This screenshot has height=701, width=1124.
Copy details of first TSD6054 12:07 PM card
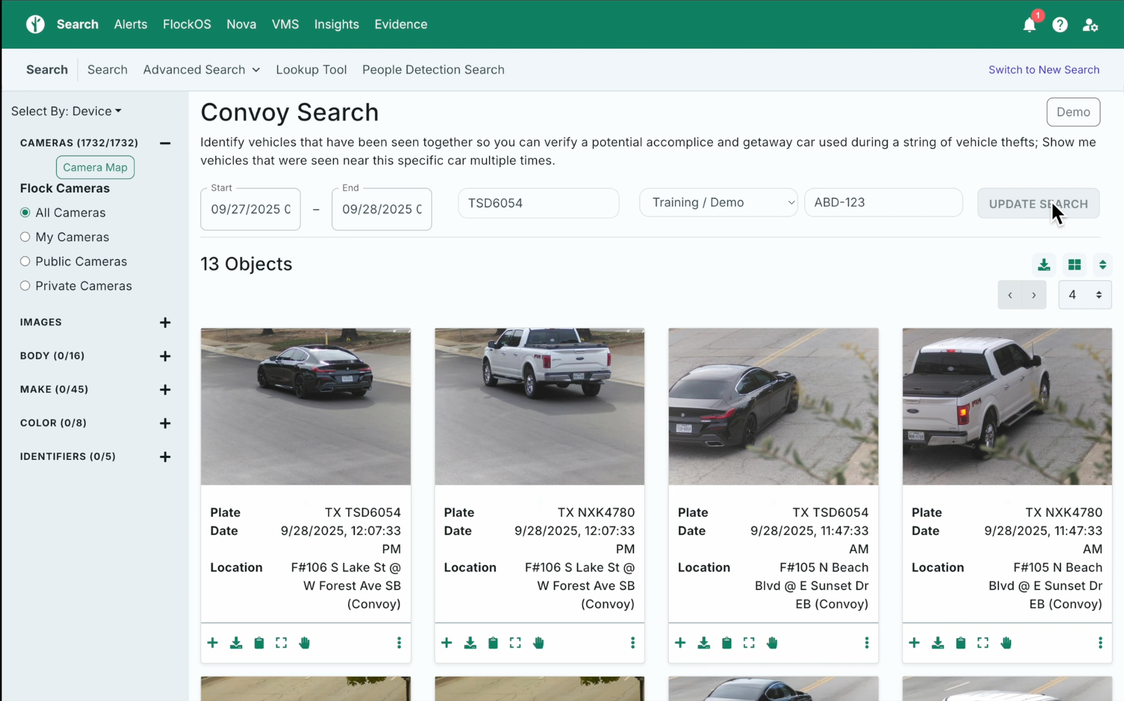click(x=259, y=643)
